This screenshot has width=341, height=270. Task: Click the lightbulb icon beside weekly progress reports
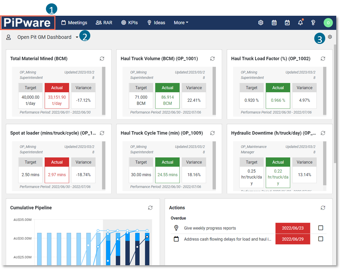point(176,228)
